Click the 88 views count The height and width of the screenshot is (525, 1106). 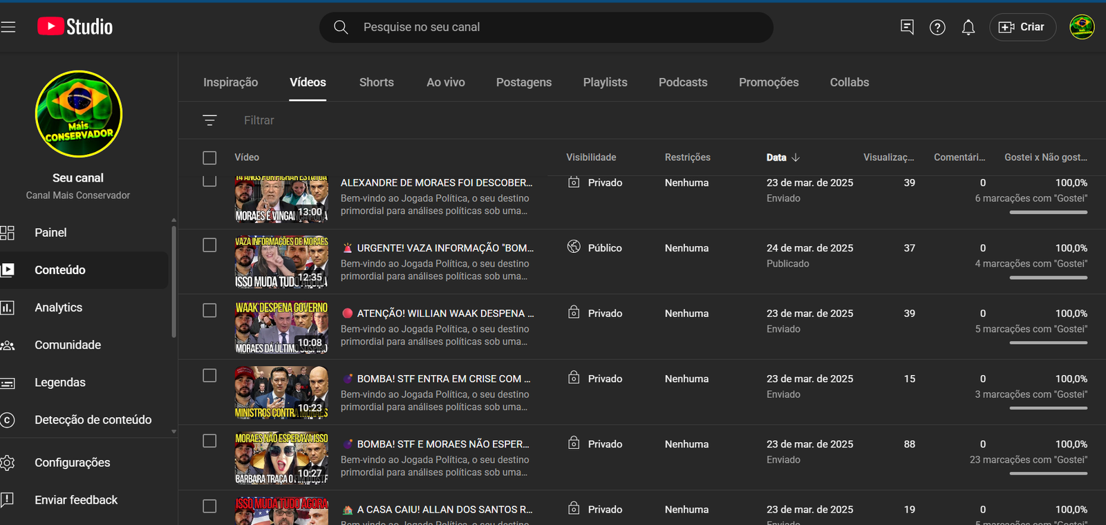click(910, 444)
